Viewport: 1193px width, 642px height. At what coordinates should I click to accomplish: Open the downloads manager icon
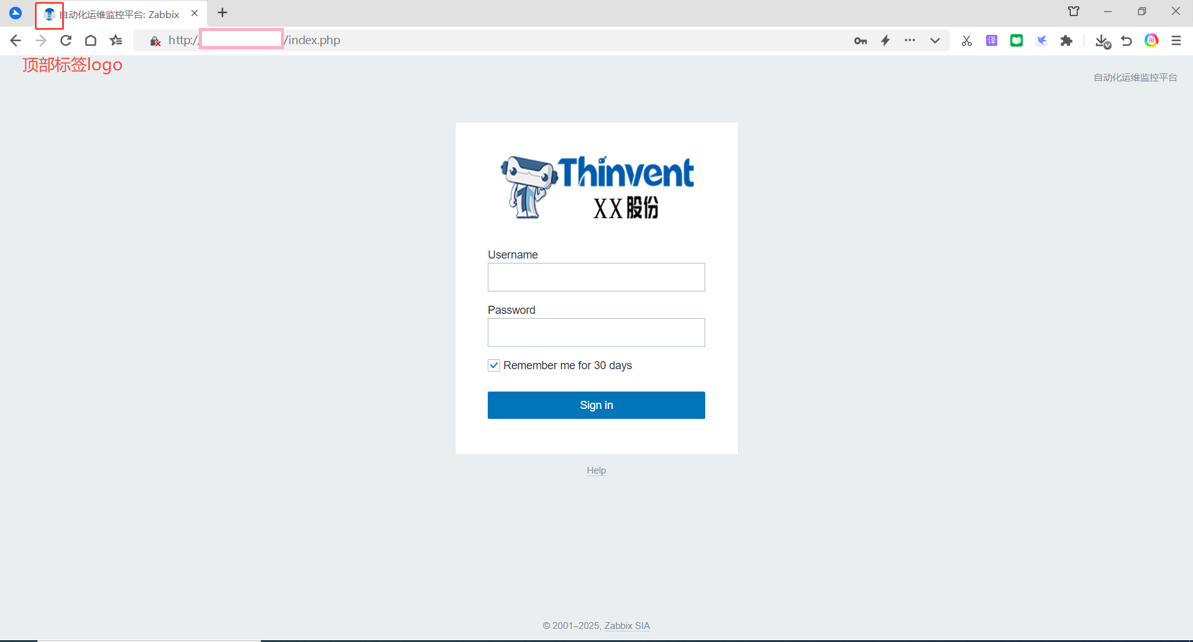[1103, 41]
